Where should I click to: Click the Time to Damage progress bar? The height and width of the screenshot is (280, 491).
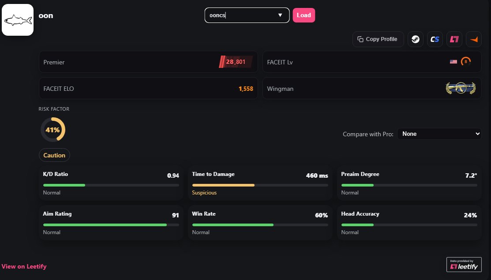[260, 185]
